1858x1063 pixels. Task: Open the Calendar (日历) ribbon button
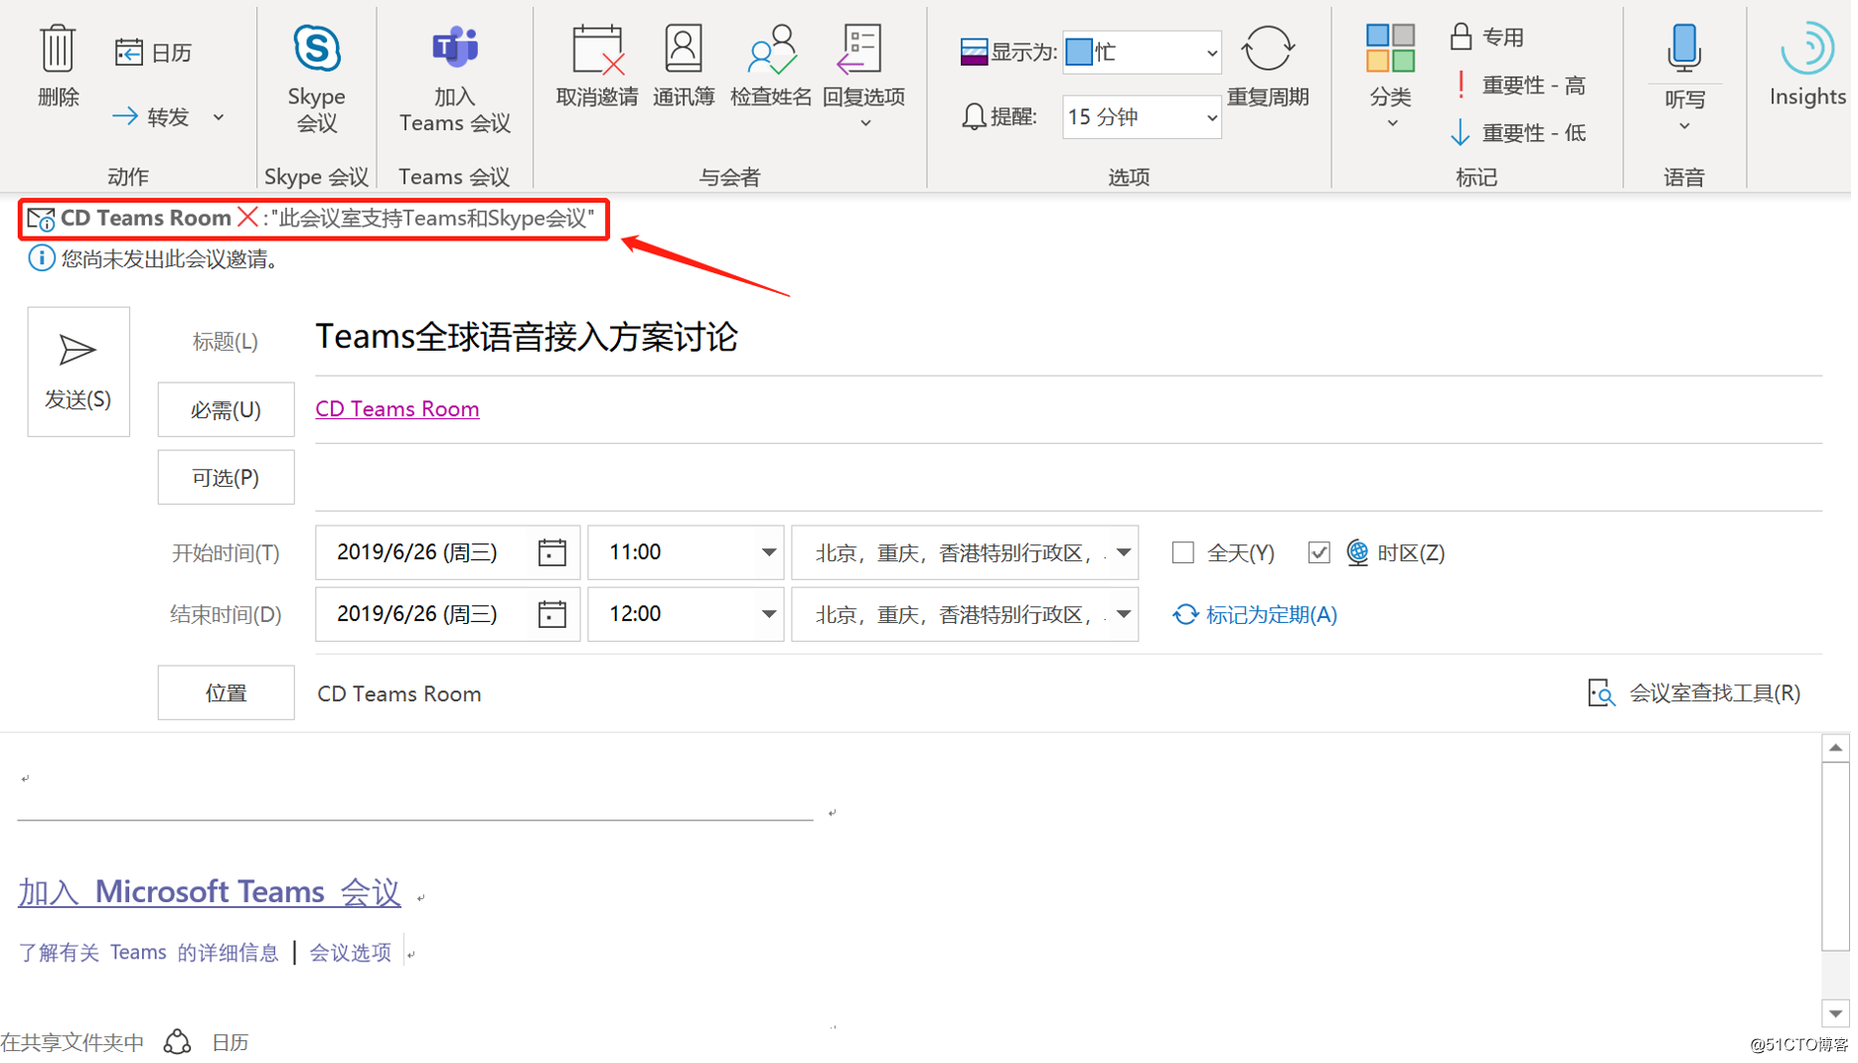click(x=153, y=52)
